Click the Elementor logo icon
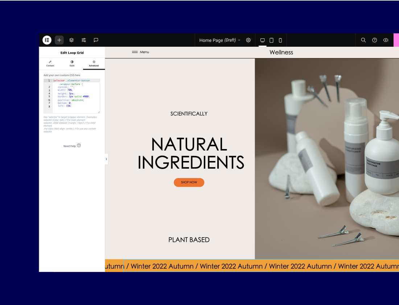The image size is (399, 305). 47,40
